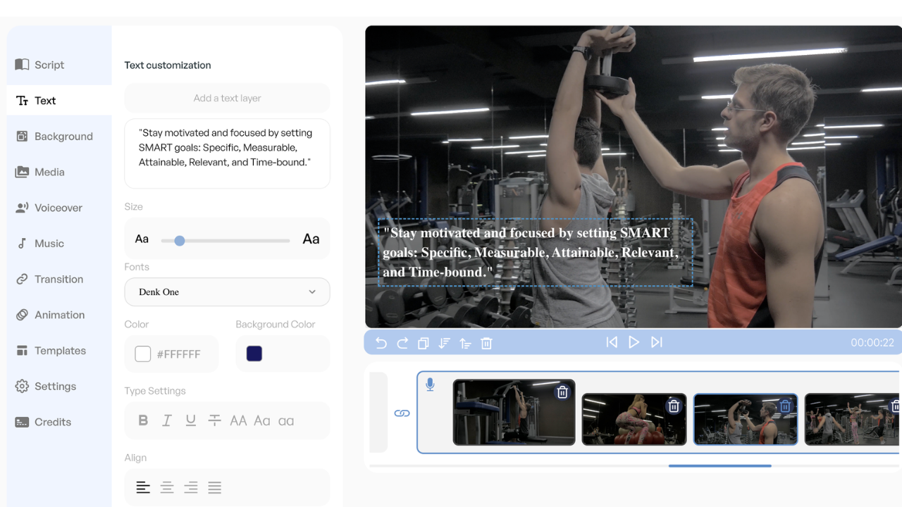Click Add a text layer button
This screenshot has height=507, width=902.
click(x=227, y=98)
